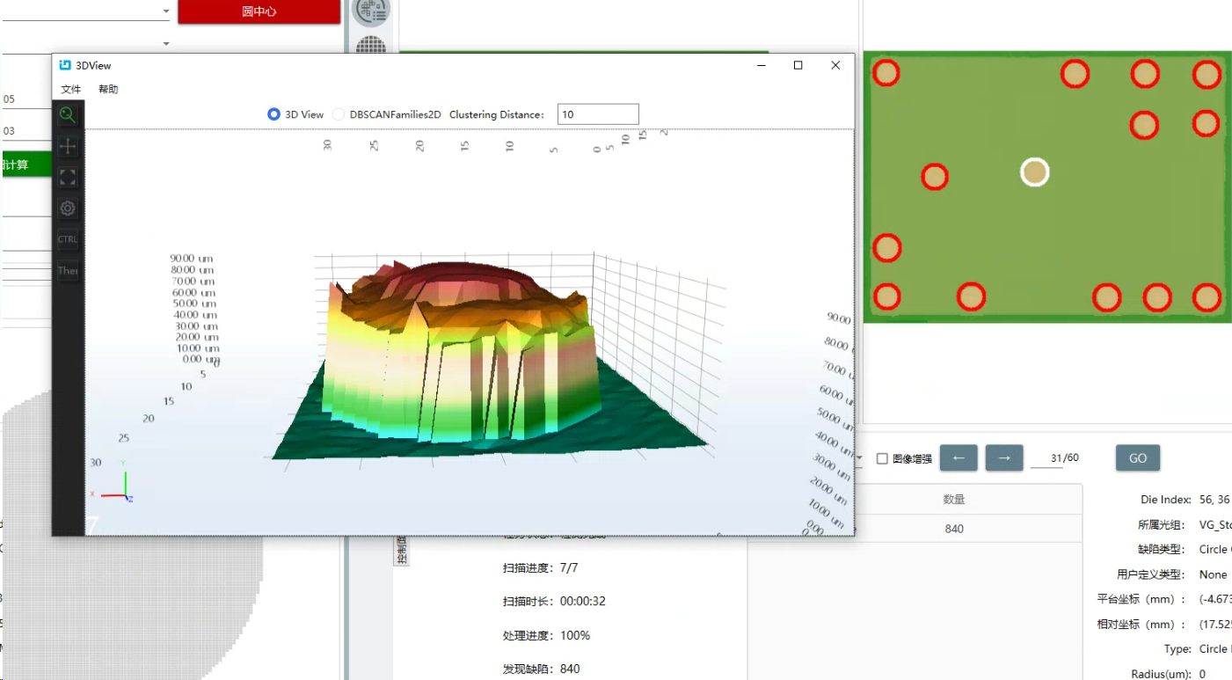Click the defect index field showing 31
Screen dimensions: 1232x680
pos(1046,458)
